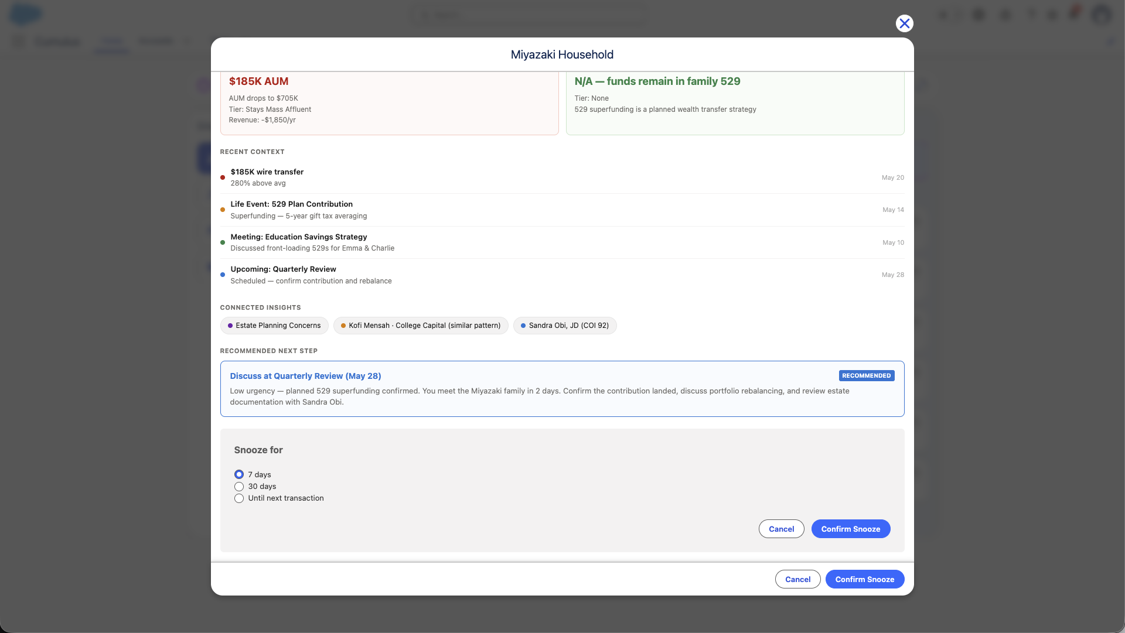
Task: Click Cancel in the modal footer
Action: pyautogui.click(x=797, y=579)
